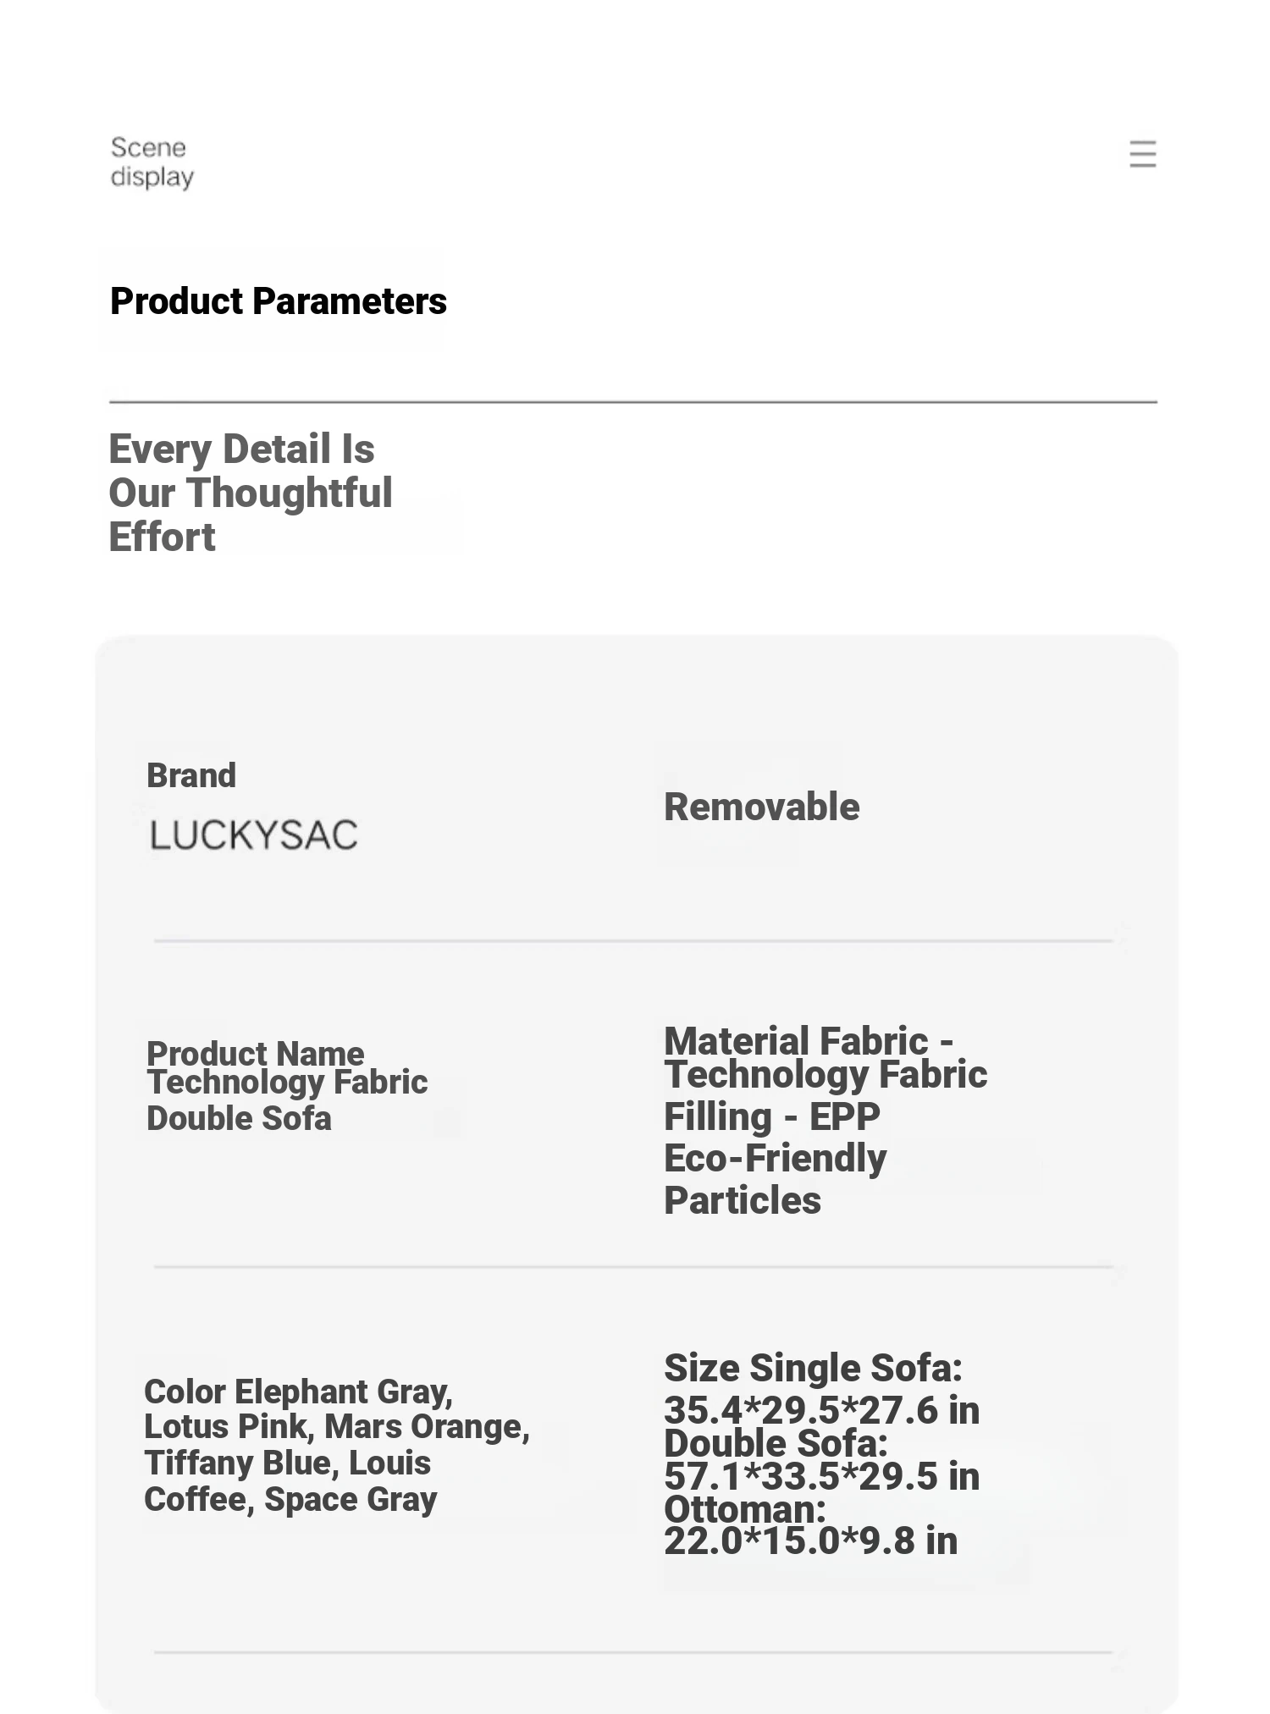The height and width of the screenshot is (1714, 1270).
Task: Click the 'Color Elephant Gray' text
Action: click(x=298, y=1392)
